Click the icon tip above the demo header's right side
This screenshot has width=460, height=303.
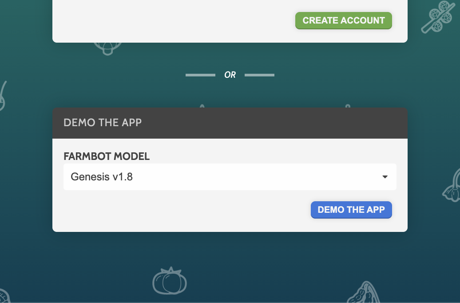point(348,106)
